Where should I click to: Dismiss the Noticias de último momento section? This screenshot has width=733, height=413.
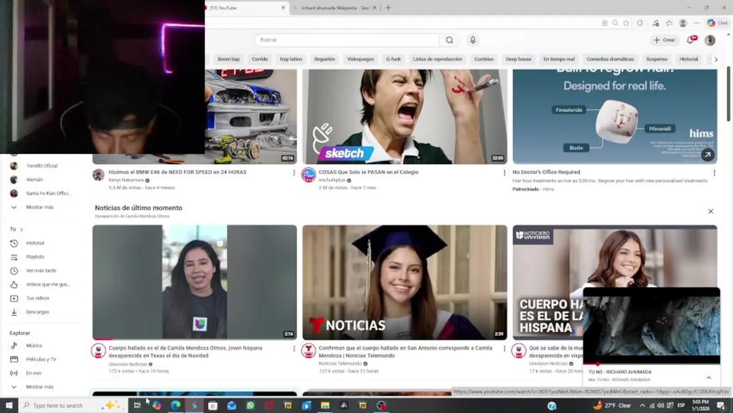pos(711,212)
